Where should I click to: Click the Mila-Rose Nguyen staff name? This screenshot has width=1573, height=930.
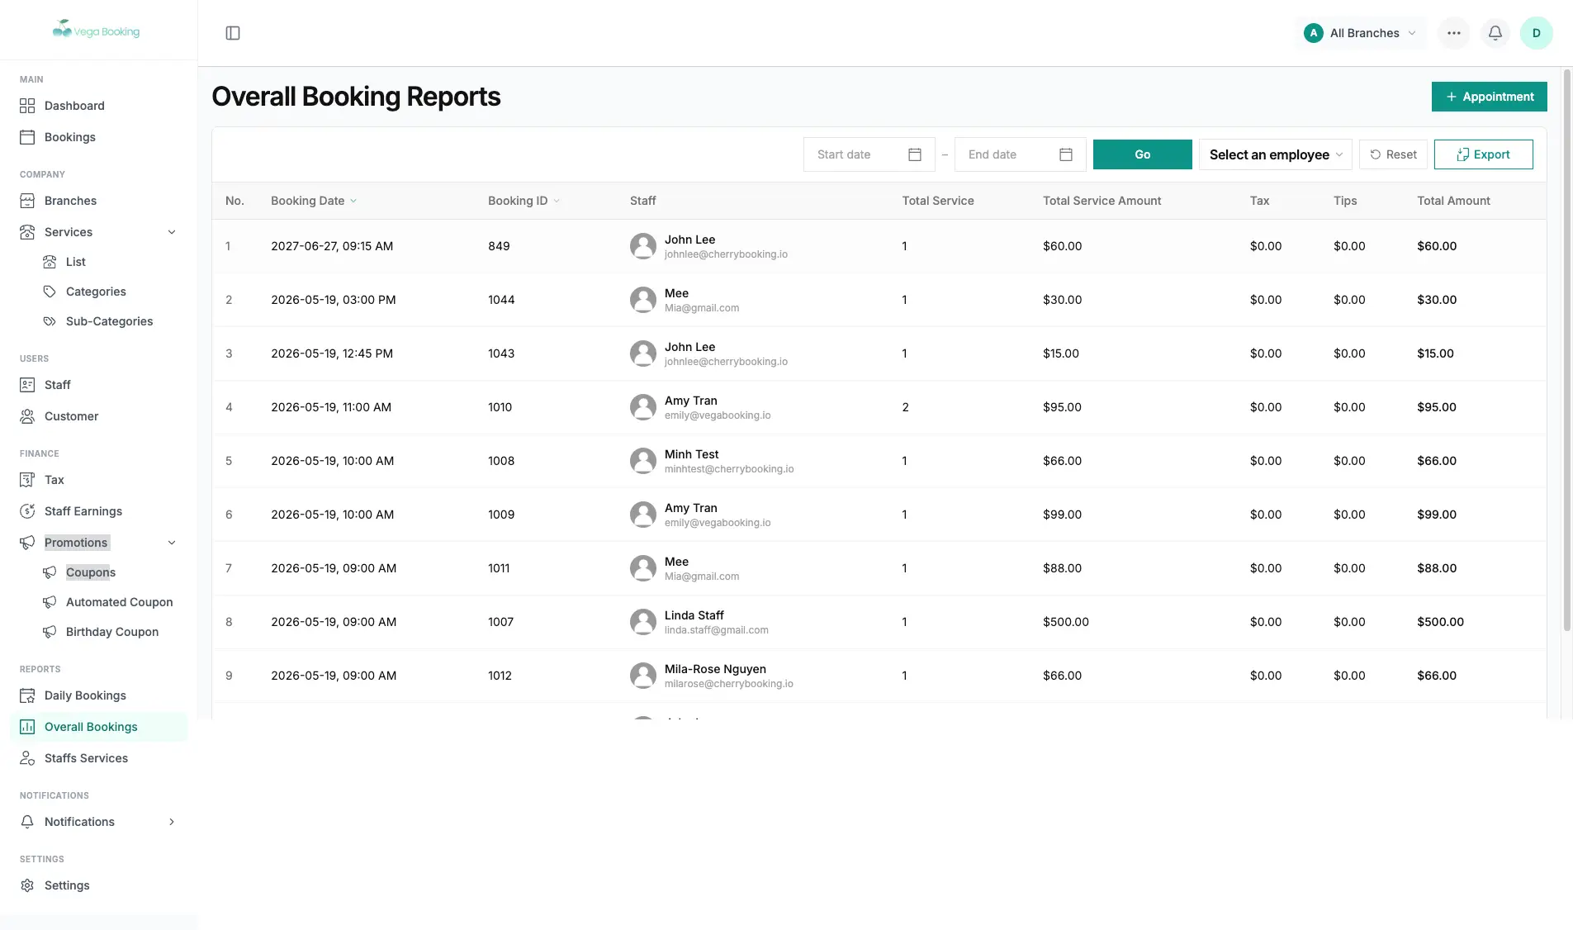[x=715, y=669]
